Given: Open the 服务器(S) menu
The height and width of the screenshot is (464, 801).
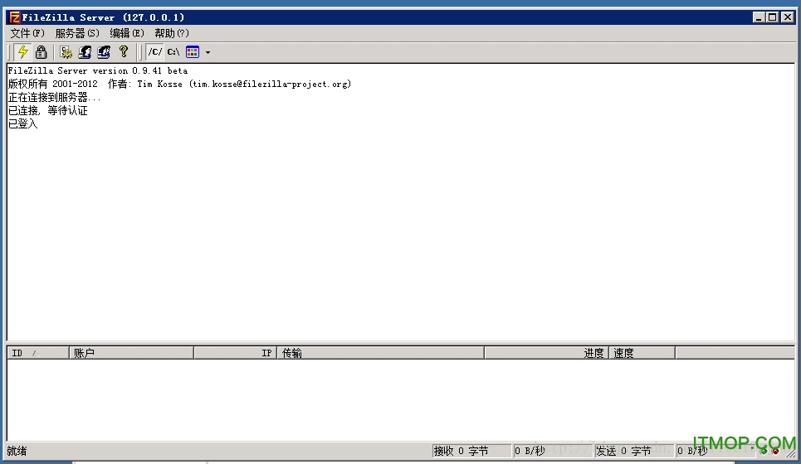Looking at the screenshot, I should coord(77,33).
